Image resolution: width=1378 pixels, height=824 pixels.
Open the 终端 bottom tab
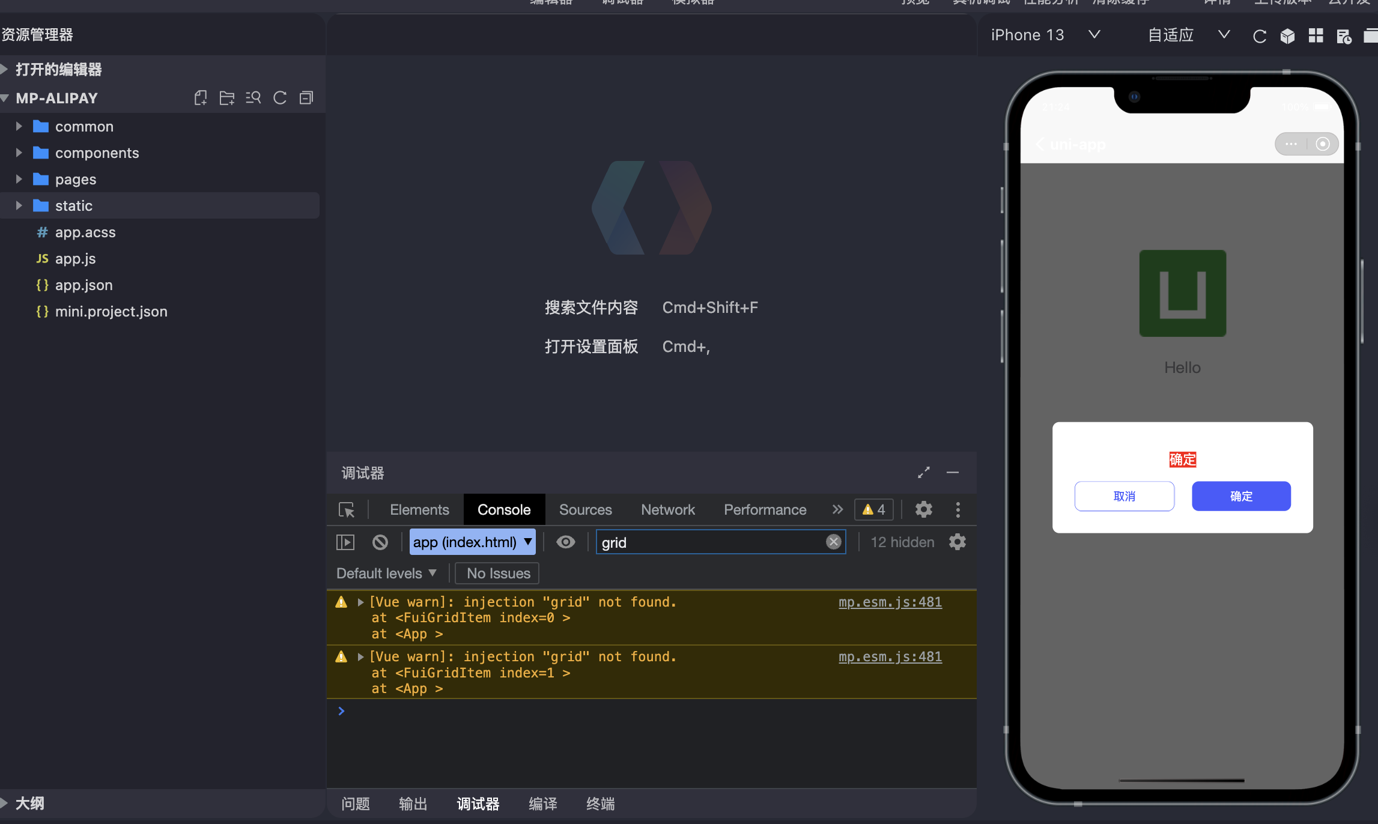pos(600,804)
